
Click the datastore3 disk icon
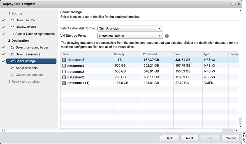coord(64,71)
